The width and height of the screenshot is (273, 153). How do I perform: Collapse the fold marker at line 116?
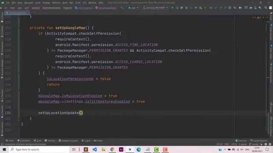(x=20, y=28)
